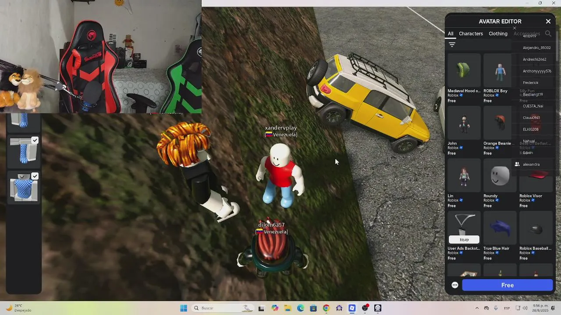Open Microsoft Store from the taskbar
Viewport: 561px width, 315px height.
point(313,308)
